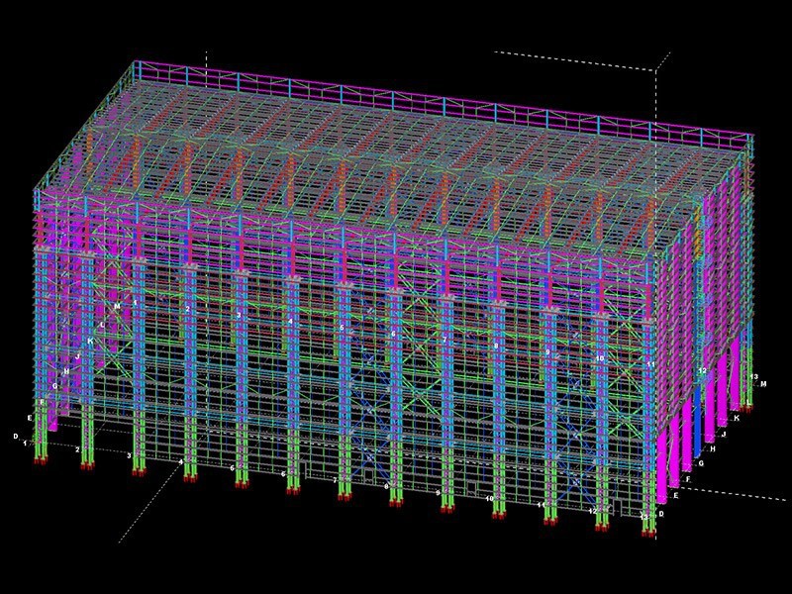Select grid letter D beside base label 13
Screen dimensions: 792x594
coord(661,514)
